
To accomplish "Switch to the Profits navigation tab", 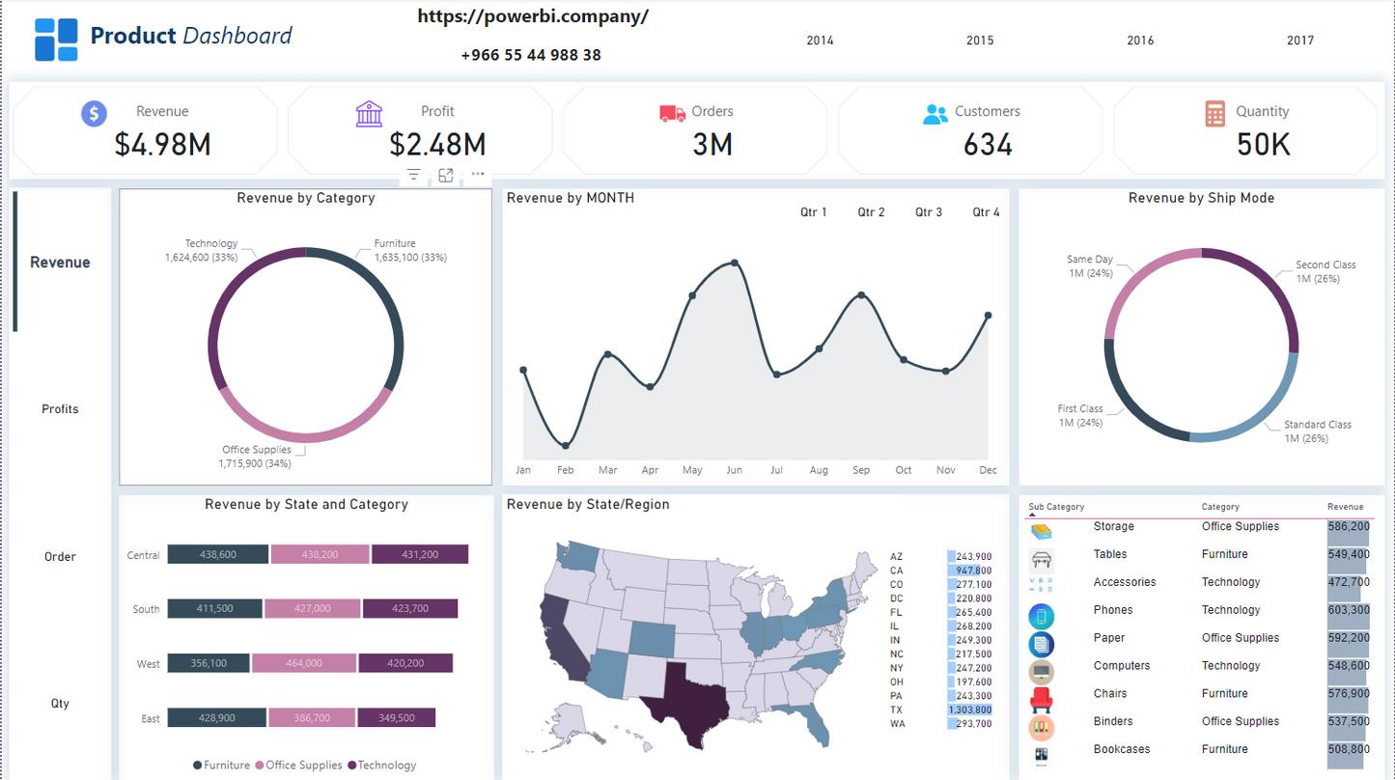I will tap(60, 409).
